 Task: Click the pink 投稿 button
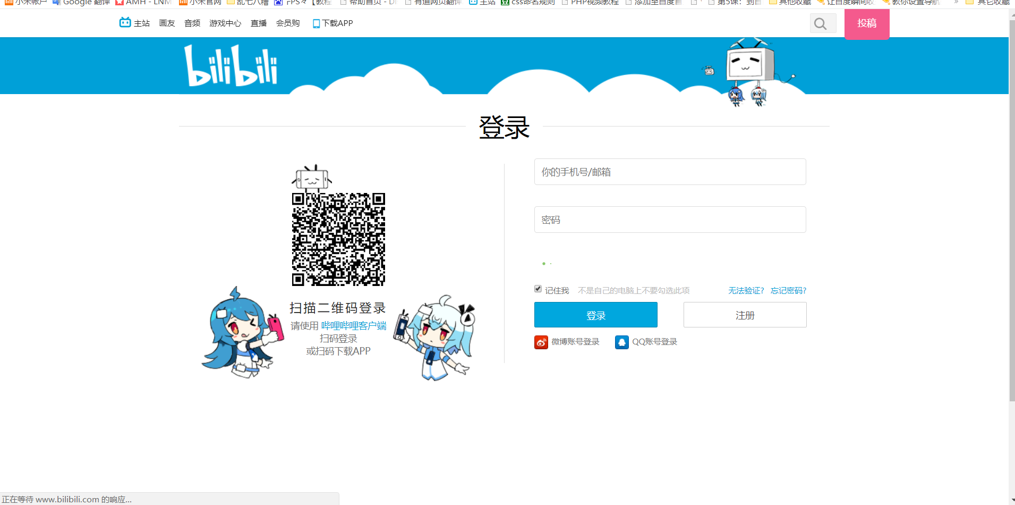867,24
